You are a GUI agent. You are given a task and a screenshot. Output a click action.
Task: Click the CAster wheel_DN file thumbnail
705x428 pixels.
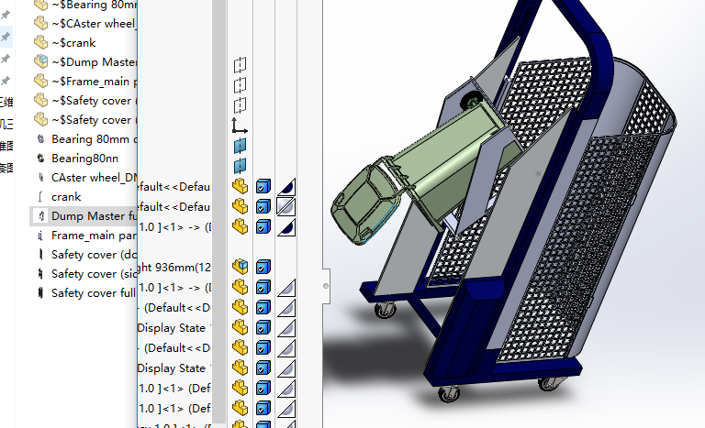[41, 178]
